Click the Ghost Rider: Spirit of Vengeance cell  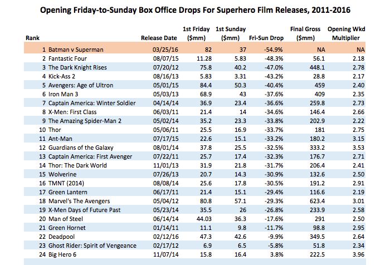[x=89, y=246]
